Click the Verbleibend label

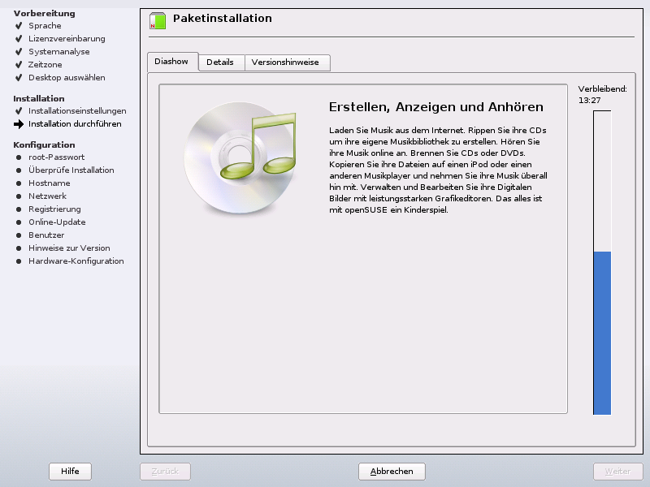pos(602,89)
